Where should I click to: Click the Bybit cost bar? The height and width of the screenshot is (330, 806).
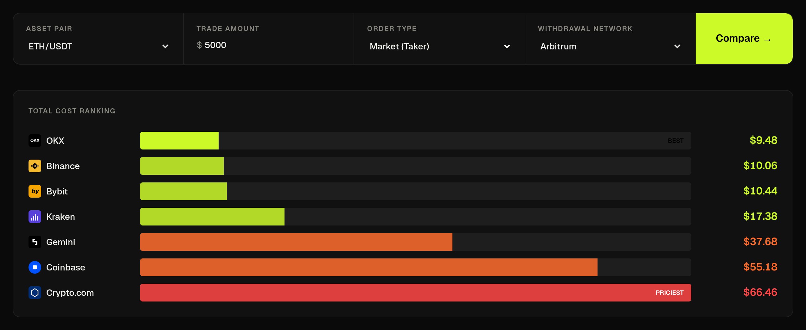[x=183, y=191]
